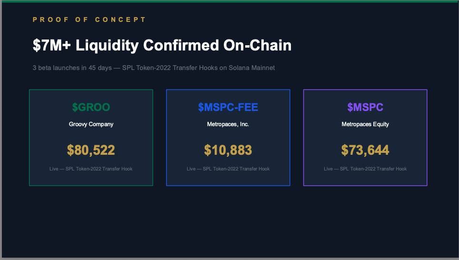Select the $7M+ Liquidity Confirmed On-Chain headline
Image resolution: width=459 pixels, height=260 pixels.
click(x=162, y=46)
